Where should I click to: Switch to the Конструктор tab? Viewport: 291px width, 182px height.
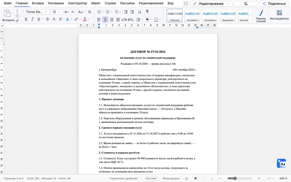click(x=78, y=3)
